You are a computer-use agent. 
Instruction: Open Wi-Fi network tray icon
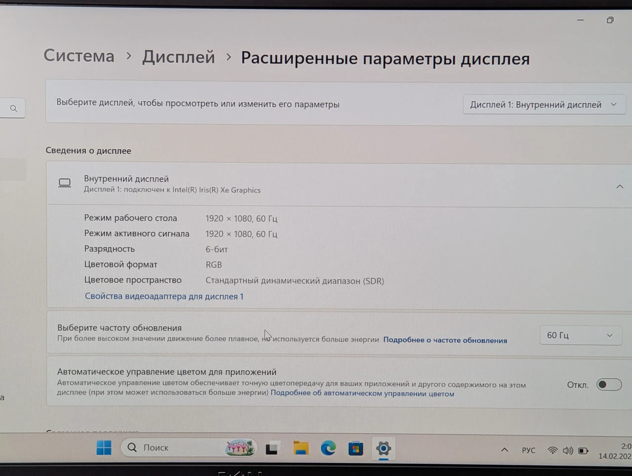coord(553,450)
